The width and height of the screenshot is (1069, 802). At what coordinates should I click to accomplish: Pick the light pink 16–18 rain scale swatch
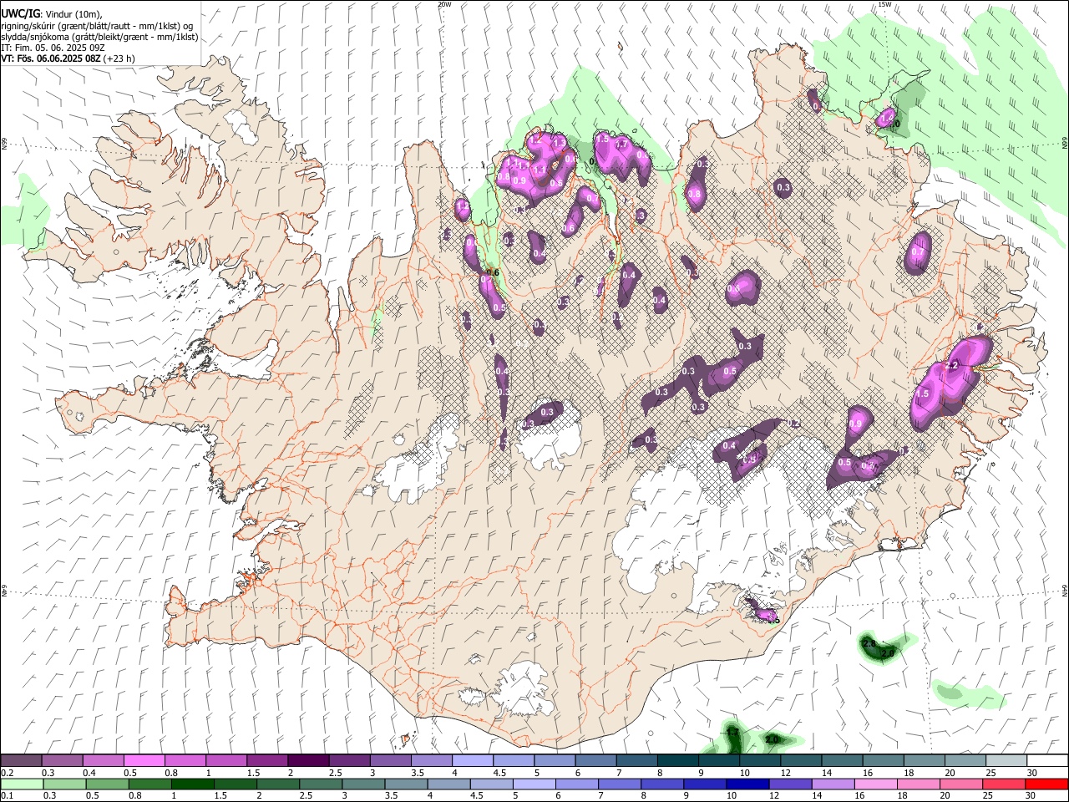[875, 784]
